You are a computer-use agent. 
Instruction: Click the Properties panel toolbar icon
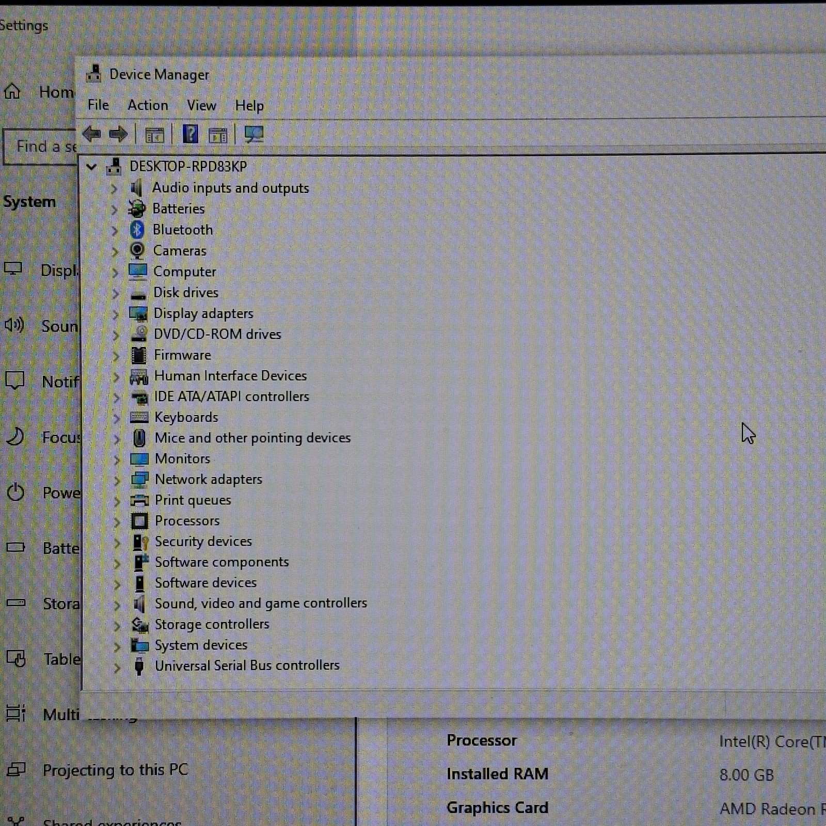[x=218, y=135]
